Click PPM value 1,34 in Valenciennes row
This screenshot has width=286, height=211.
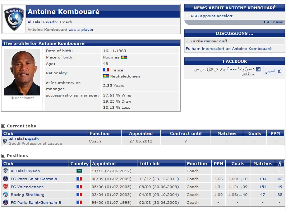[218, 187]
